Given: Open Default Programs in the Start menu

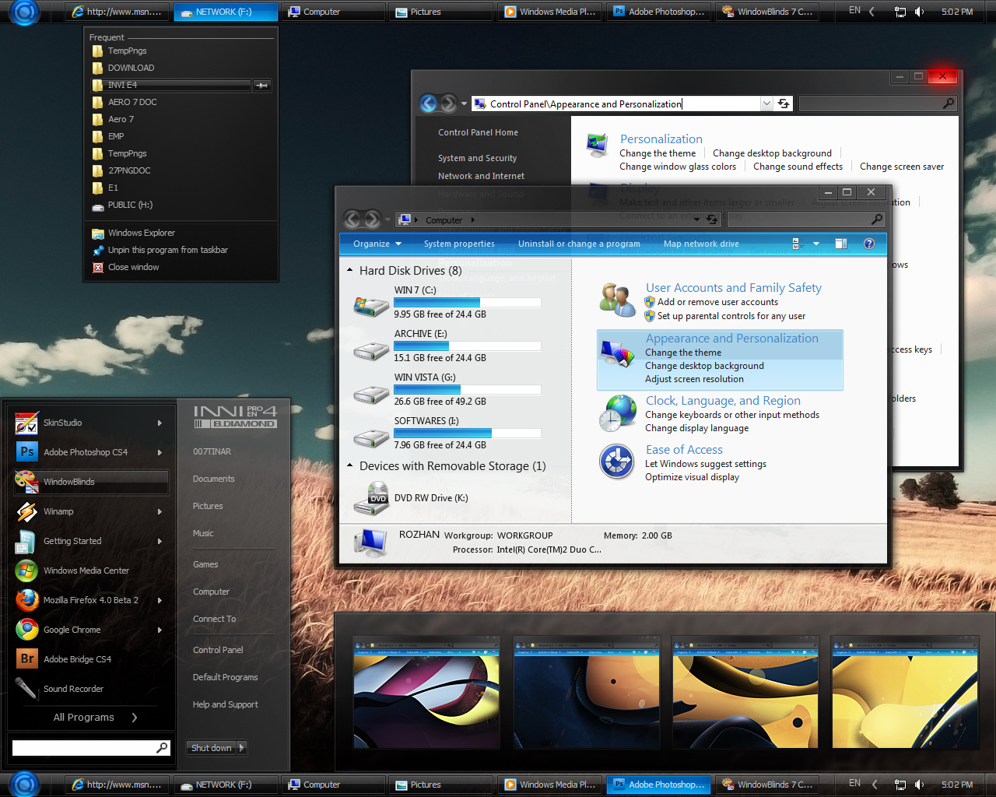Looking at the screenshot, I should click(225, 677).
